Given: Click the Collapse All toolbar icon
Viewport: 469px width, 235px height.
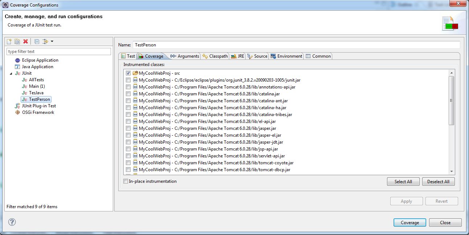Looking at the screenshot, I should coord(37,41).
